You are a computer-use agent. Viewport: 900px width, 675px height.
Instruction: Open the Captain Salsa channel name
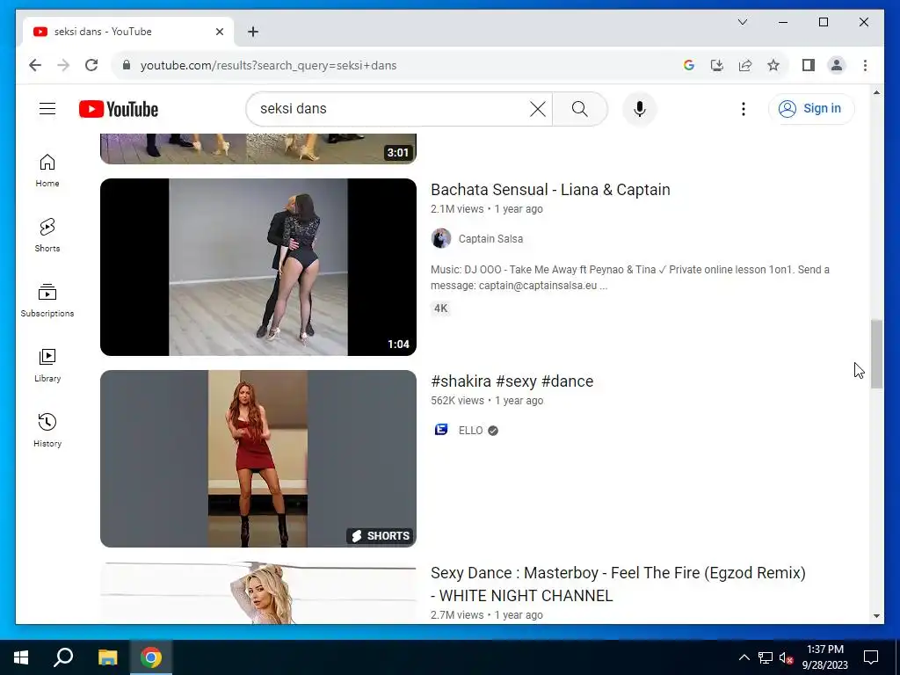click(x=490, y=239)
